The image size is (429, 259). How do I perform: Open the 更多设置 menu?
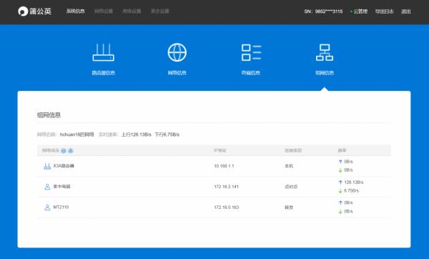click(160, 11)
